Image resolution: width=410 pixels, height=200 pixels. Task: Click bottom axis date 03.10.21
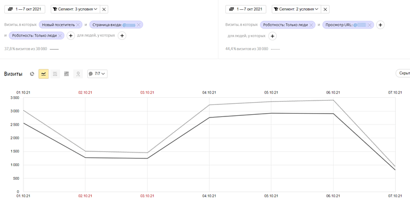147,196
